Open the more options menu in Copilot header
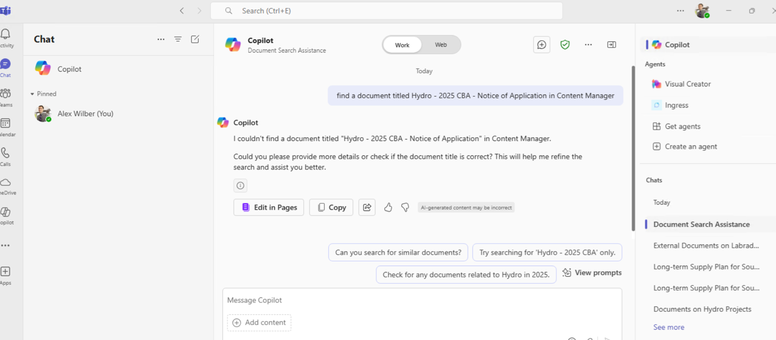776x340 pixels. 588,44
